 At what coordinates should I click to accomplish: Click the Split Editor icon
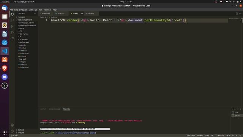click(237, 14)
